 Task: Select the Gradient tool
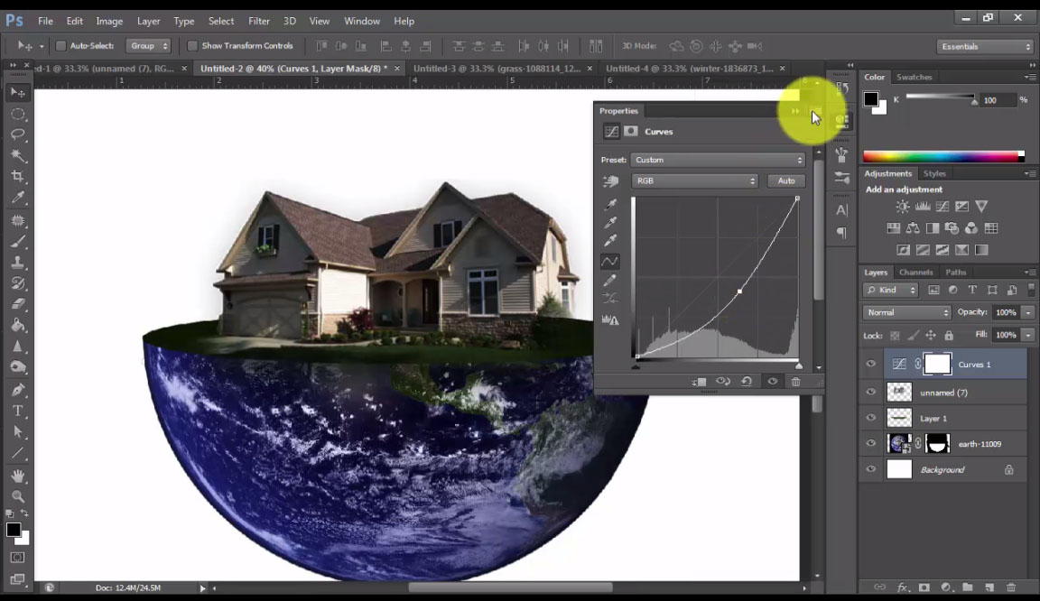click(x=18, y=325)
